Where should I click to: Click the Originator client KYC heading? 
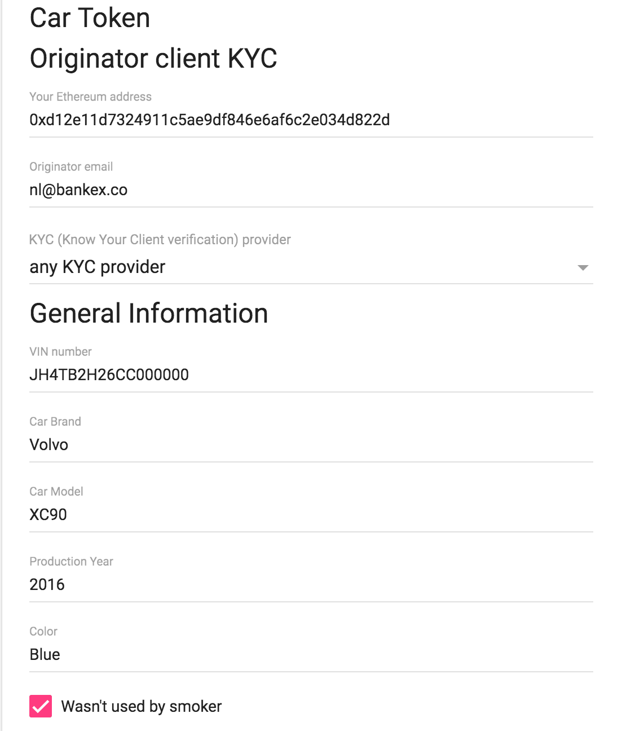pyautogui.click(x=153, y=59)
